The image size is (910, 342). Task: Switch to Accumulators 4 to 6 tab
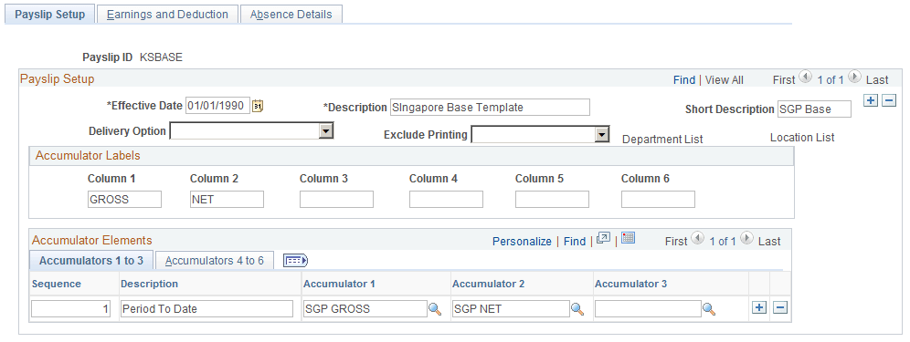[214, 261]
